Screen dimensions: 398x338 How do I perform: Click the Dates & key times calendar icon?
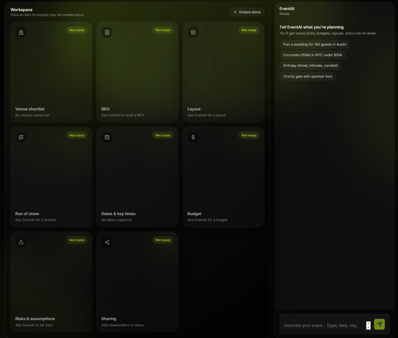point(107,137)
